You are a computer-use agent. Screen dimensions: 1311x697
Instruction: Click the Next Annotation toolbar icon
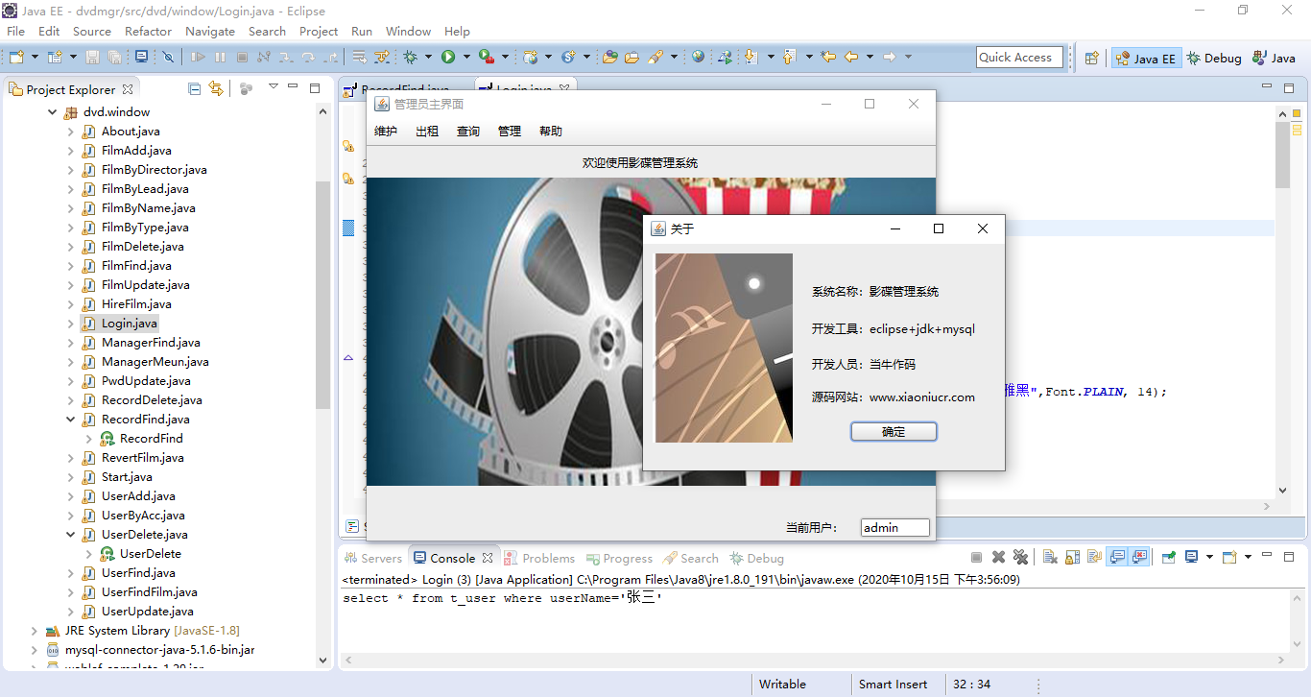[x=751, y=58]
